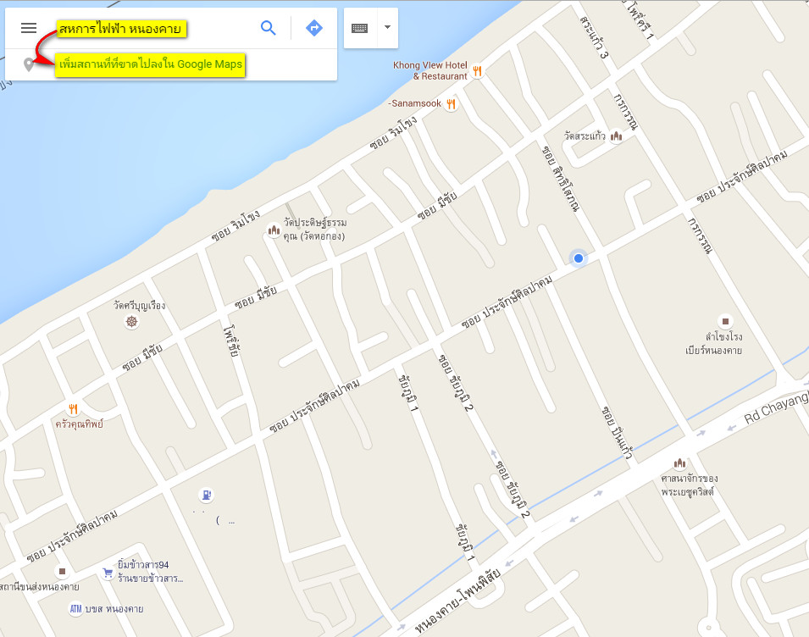
Task: Click the ลำโขงโรงเบียร์หนองคาย marker icon
Action: [725, 321]
